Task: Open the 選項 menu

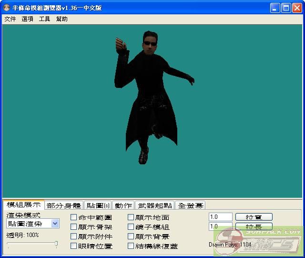Action: pos(27,19)
